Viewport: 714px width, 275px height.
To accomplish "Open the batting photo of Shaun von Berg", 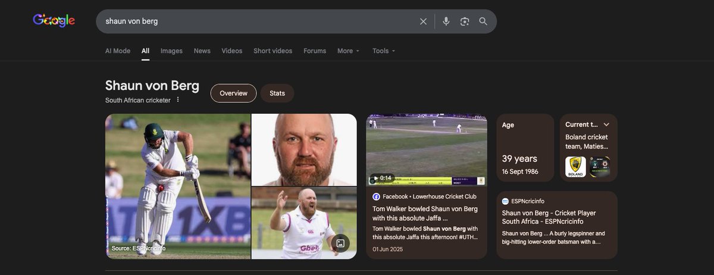I will click(178, 186).
